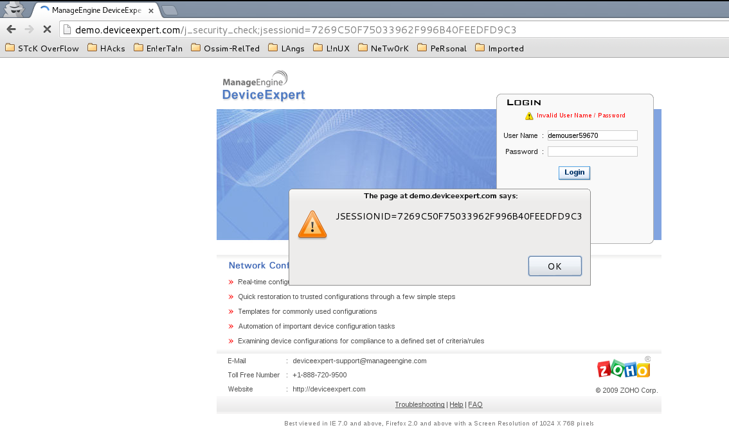
Task: Open the NeTw0rK bookmark folder
Action: [x=384, y=48]
